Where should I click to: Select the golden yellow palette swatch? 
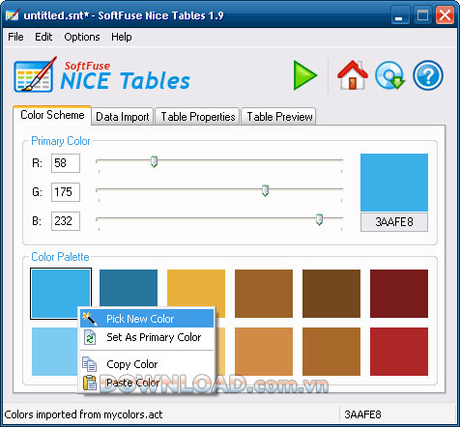(x=196, y=288)
